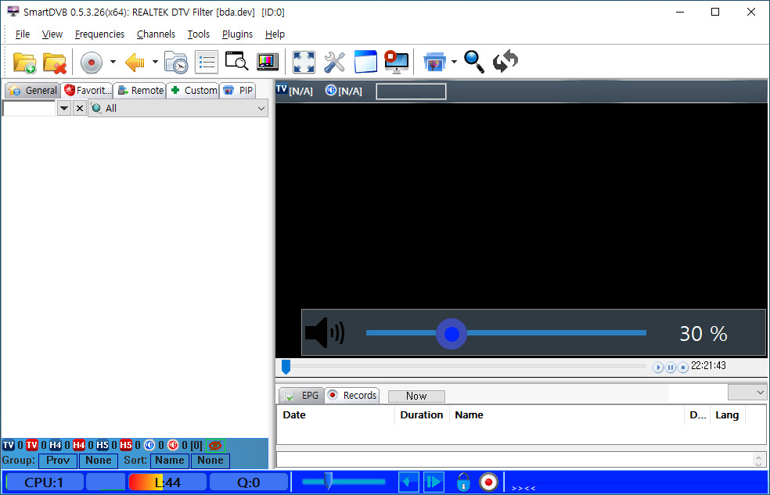Toggle the blue TV channel filter icon
Screen dimensions: 770x495
(9, 446)
